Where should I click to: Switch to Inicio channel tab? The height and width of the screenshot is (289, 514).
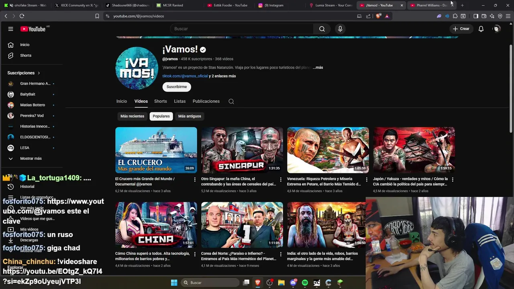pyautogui.click(x=122, y=102)
